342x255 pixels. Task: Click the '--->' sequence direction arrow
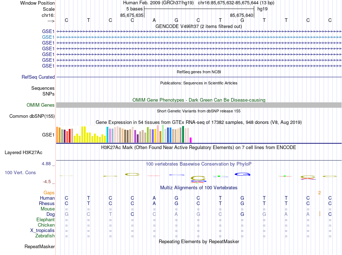[x=51, y=21]
